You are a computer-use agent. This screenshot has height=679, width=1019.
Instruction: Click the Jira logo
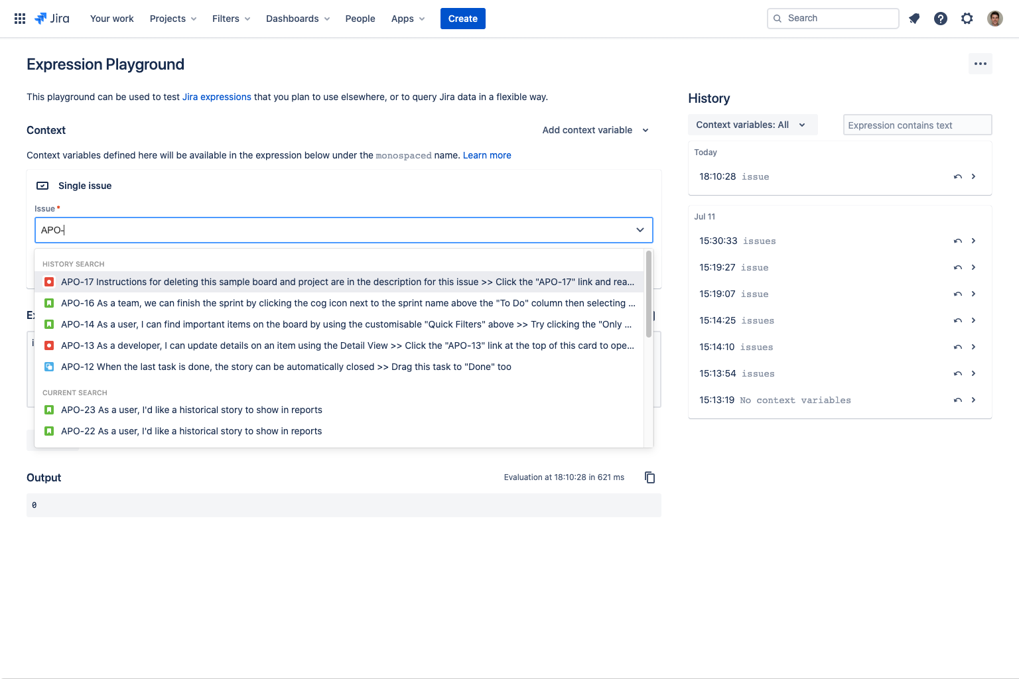pos(52,19)
